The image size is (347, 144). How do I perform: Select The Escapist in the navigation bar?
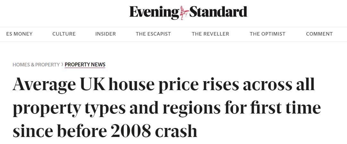tap(153, 34)
